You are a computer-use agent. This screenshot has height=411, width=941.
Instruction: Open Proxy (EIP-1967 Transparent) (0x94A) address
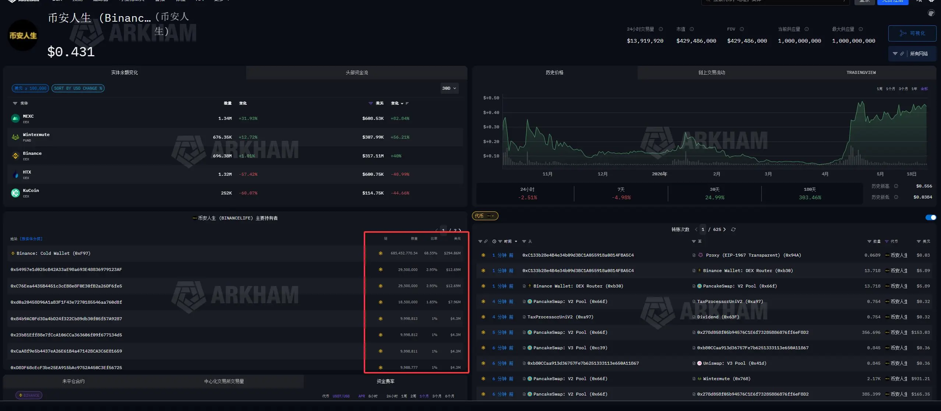(753, 255)
